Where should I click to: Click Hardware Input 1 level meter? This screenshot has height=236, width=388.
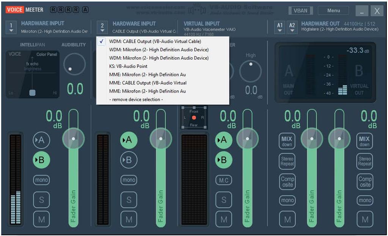[x=15, y=179]
